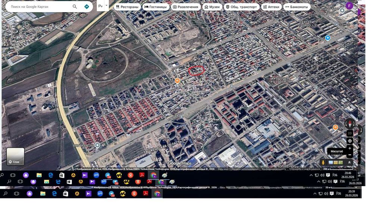
Task: Open the dropdown arrow next to Ру
Action: (x=106, y=5)
